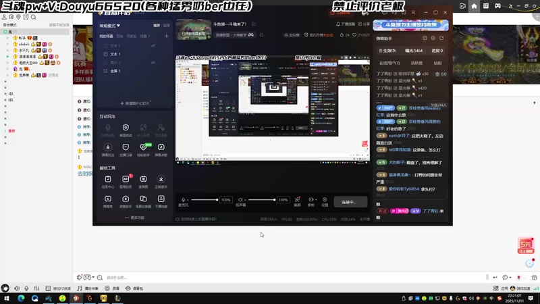Image resolution: width=540 pixels, height=304 pixels.
Task: Collapse the root channel in YY tree
Action: click(5, 32)
